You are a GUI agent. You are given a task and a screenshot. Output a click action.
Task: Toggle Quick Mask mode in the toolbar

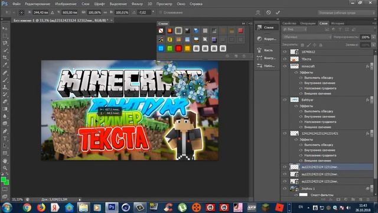(5, 189)
